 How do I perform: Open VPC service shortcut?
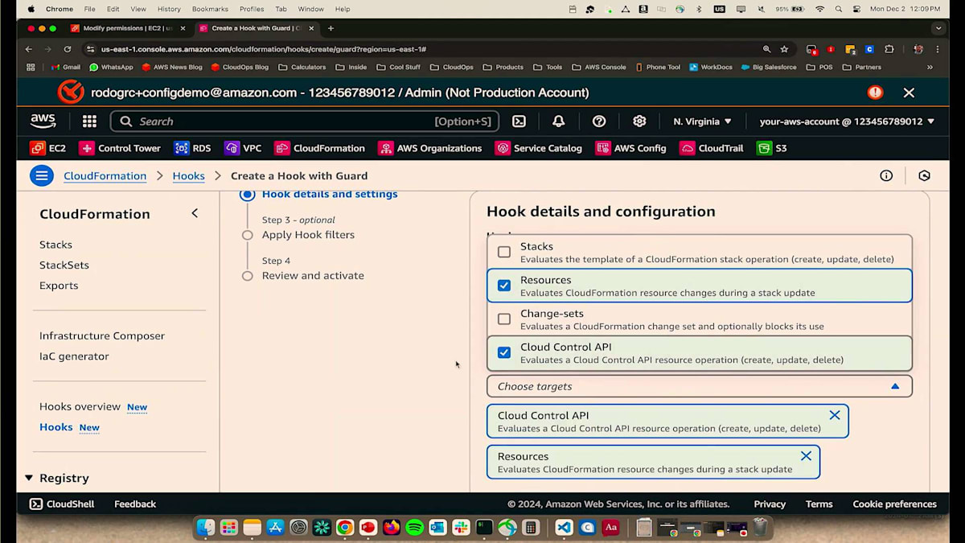(x=243, y=148)
